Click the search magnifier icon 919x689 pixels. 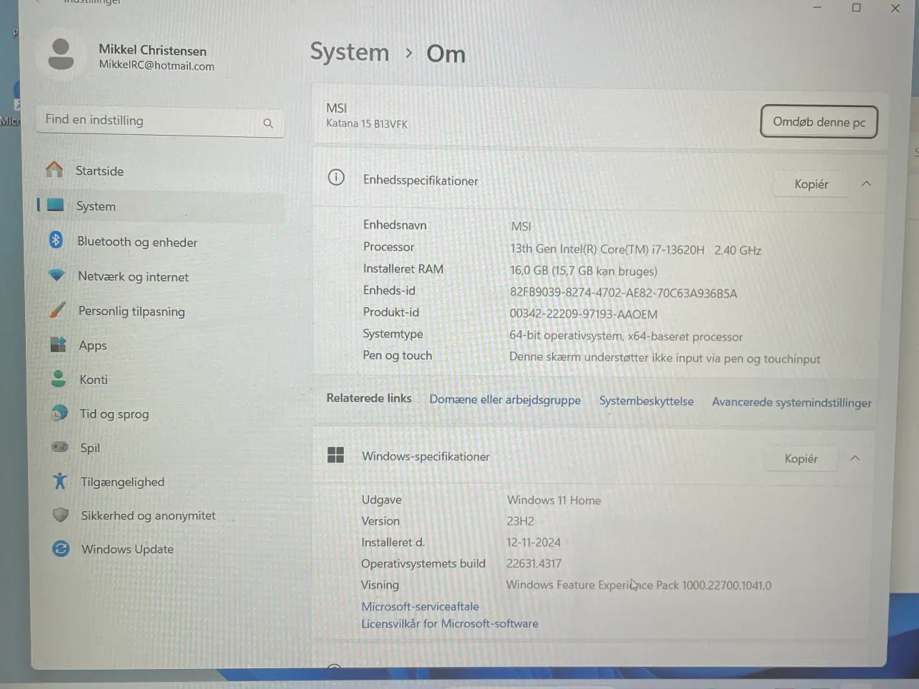tap(268, 123)
